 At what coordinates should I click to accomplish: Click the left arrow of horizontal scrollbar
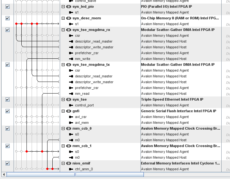4,174
